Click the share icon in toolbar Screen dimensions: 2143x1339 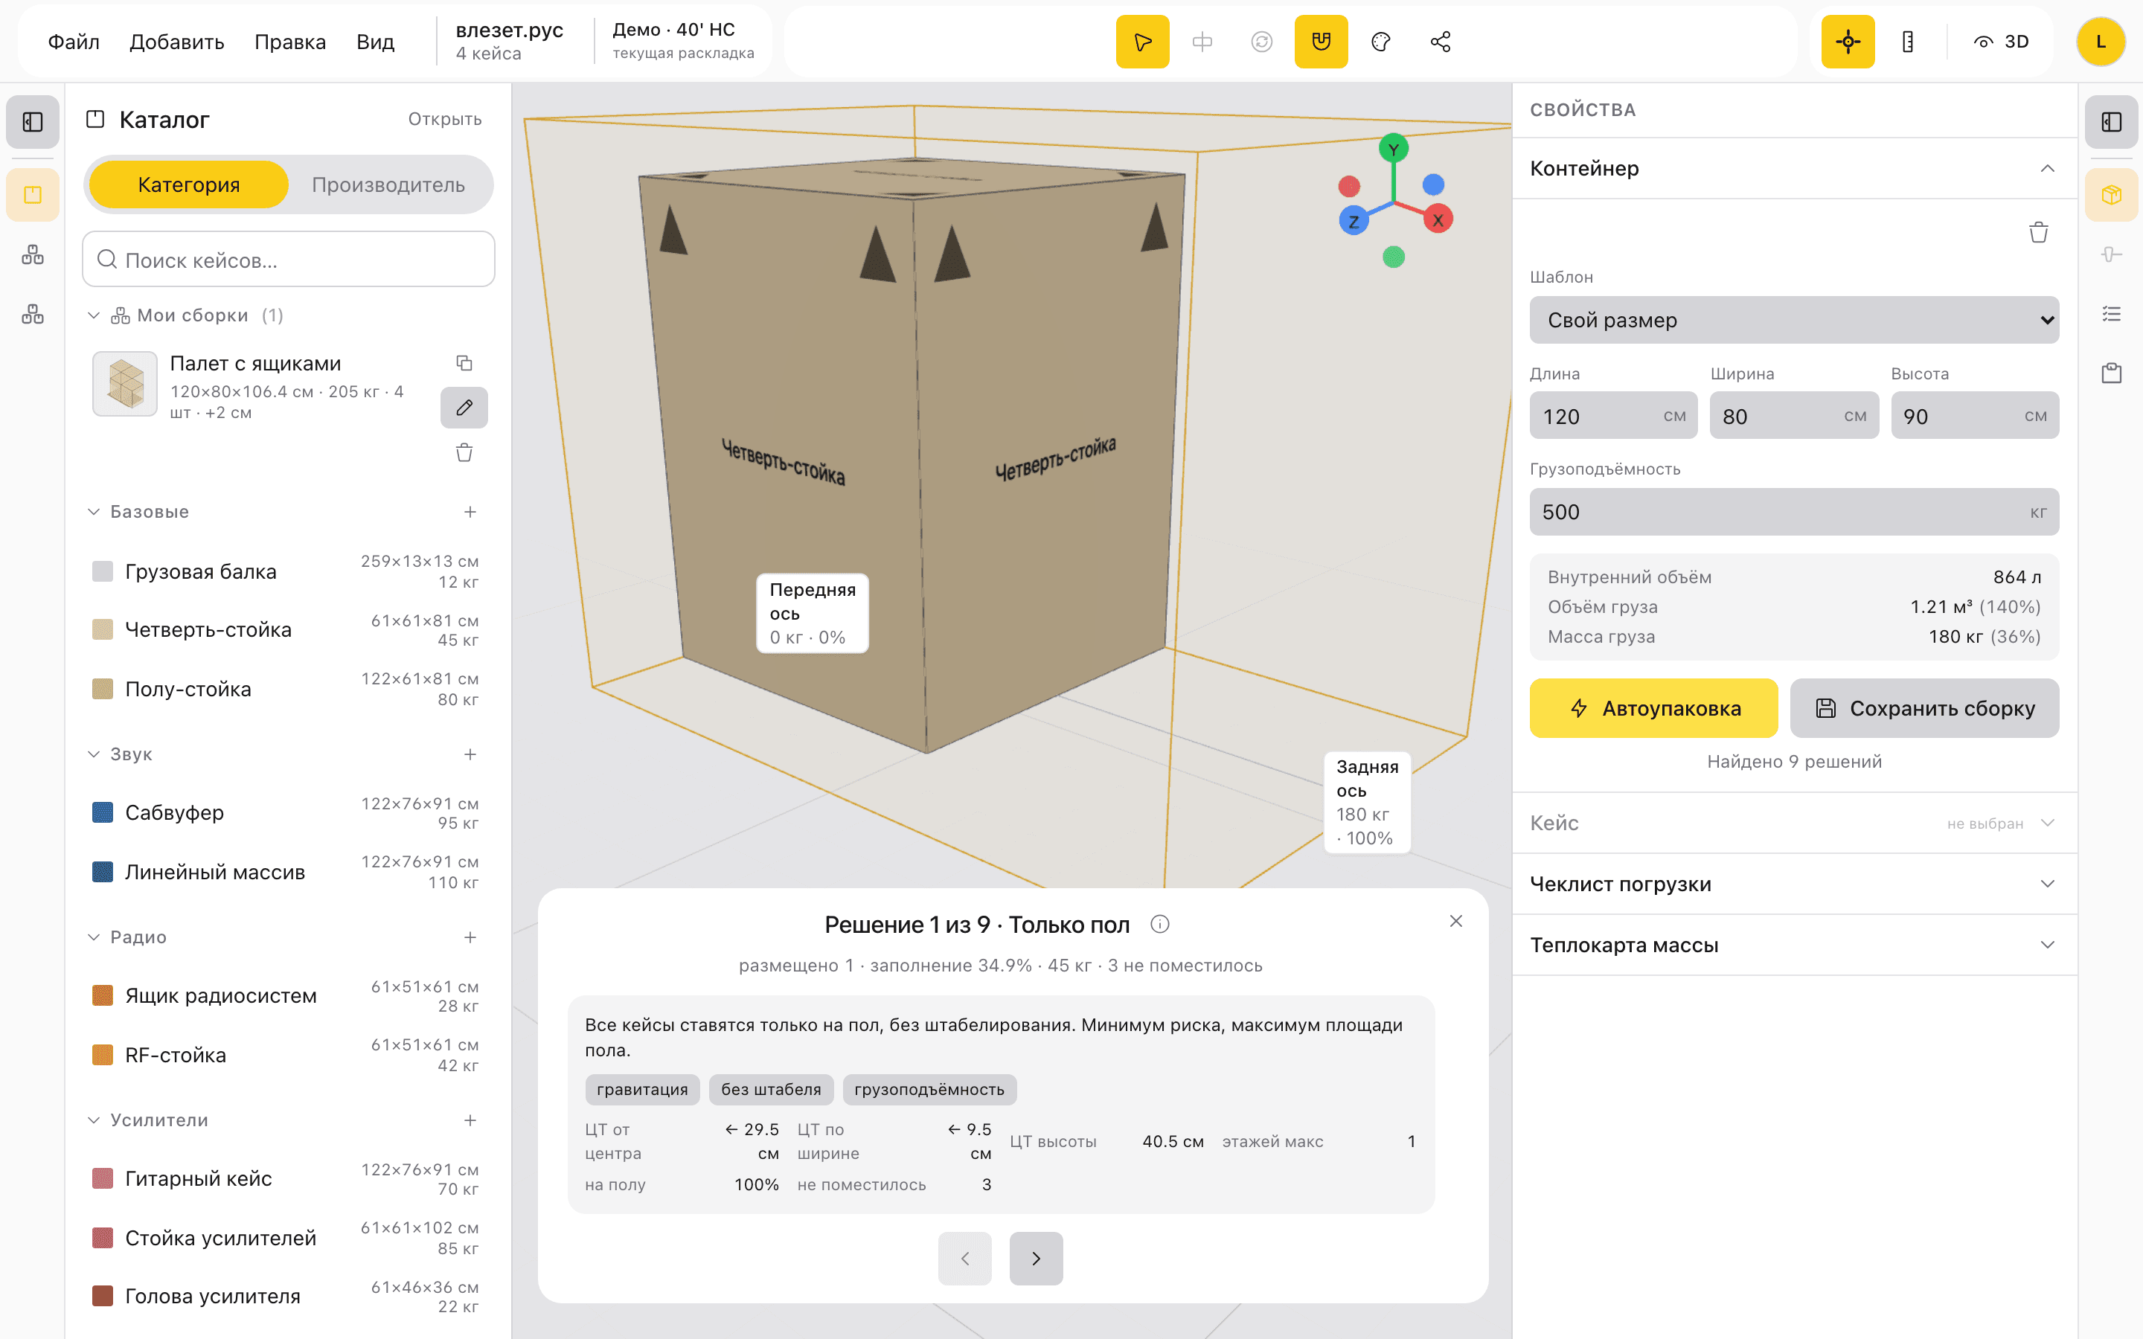coord(1440,42)
